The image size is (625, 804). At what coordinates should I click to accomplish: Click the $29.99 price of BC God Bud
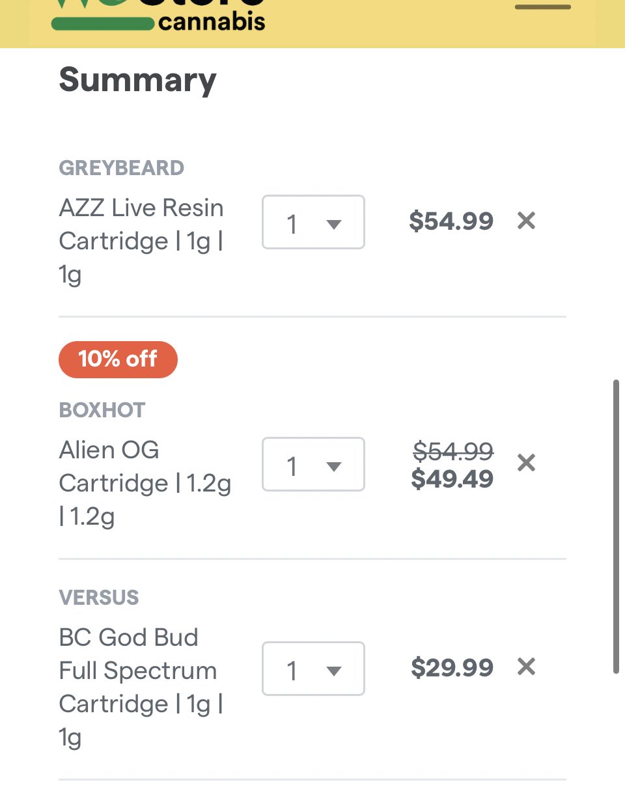(452, 668)
